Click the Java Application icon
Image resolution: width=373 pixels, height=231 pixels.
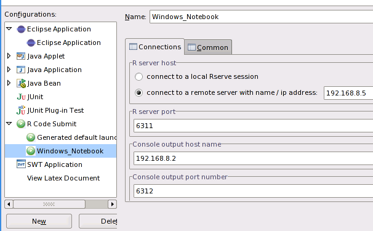21,70
